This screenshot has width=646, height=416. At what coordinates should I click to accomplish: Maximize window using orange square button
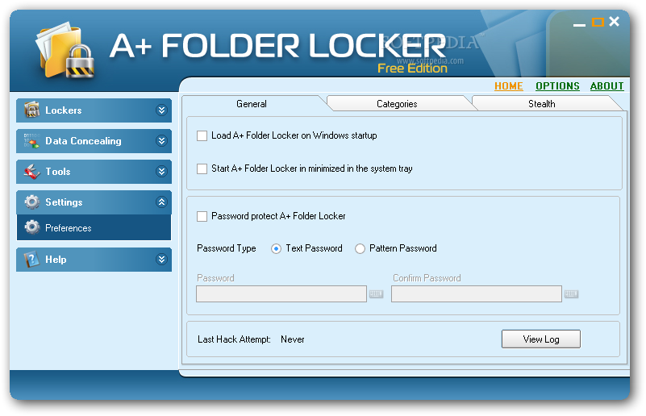pyautogui.click(x=598, y=23)
